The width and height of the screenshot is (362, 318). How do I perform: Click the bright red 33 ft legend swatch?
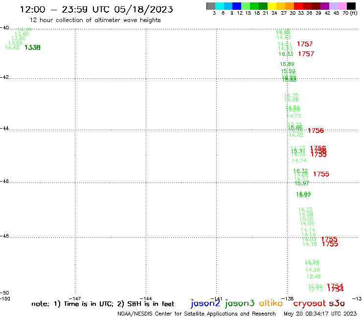(298, 6)
